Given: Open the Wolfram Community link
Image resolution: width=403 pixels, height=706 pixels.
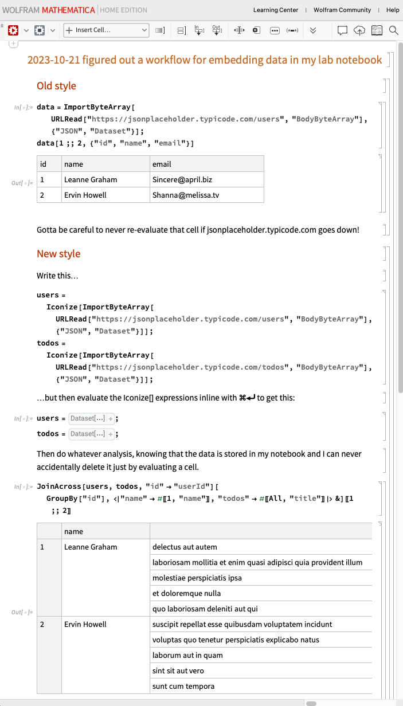Looking at the screenshot, I should 342,10.
